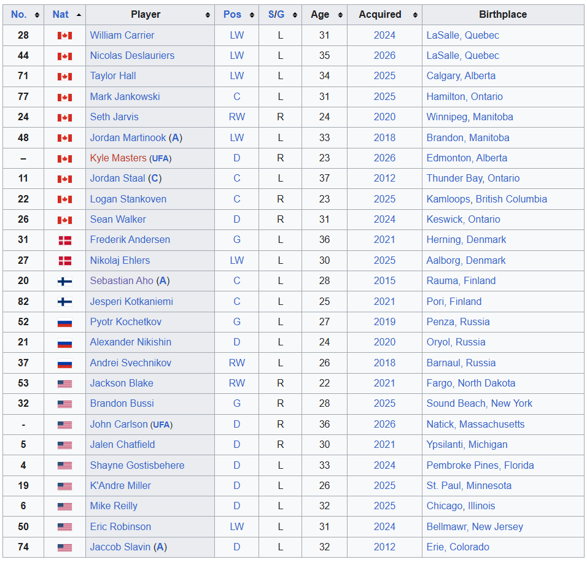Click Canada flag beside Sean Walker
The image size is (587, 562).
[64, 220]
